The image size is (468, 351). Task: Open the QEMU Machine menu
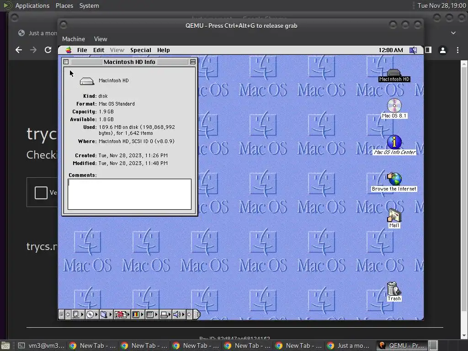click(x=74, y=39)
